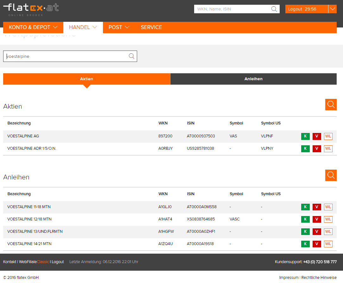343x283 pixels.
Task: Click red V for VOESTALPINE 11-18 MTN
Action: 317,207
